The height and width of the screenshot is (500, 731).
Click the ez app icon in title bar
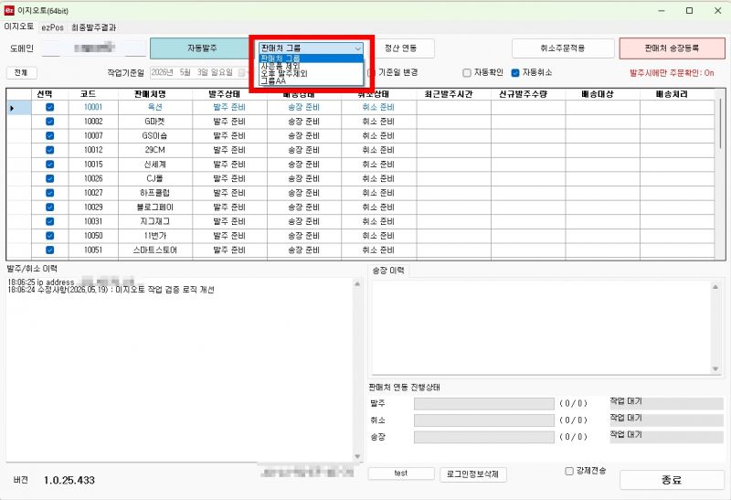pos(9,10)
